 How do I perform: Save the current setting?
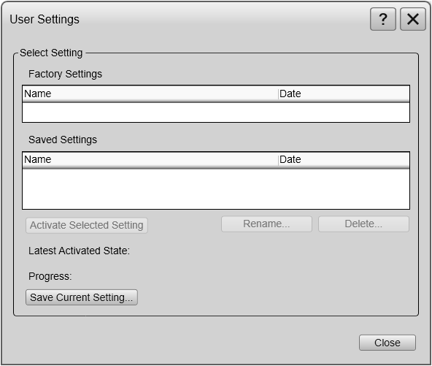point(82,297)
